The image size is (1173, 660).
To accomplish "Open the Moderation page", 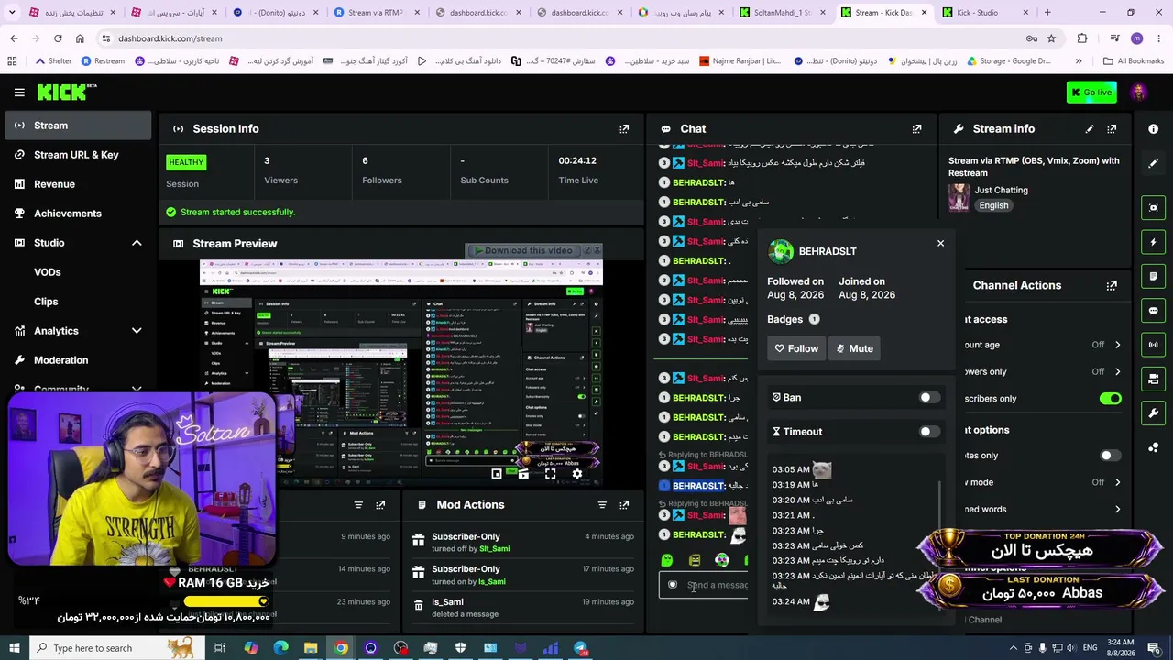I will tap(78, 360).
